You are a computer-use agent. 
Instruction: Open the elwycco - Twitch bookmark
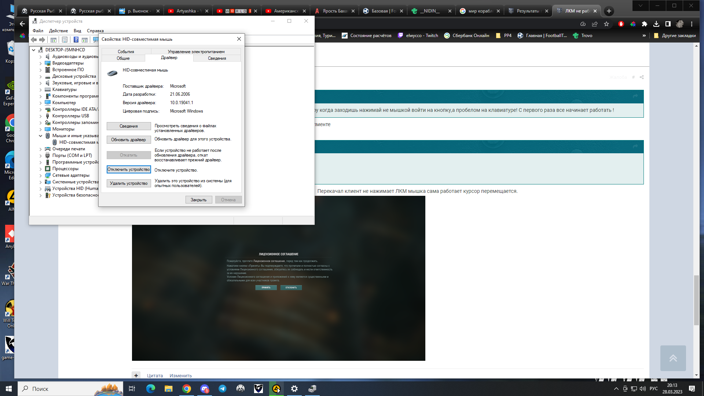(418, 36)
